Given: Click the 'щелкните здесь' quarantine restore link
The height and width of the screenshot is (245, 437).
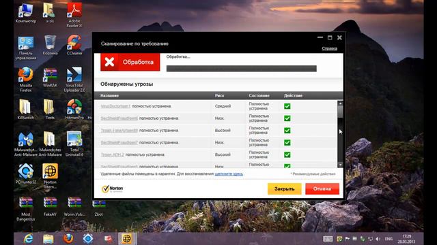Looking at the screenshot, I should click(229, 174).
